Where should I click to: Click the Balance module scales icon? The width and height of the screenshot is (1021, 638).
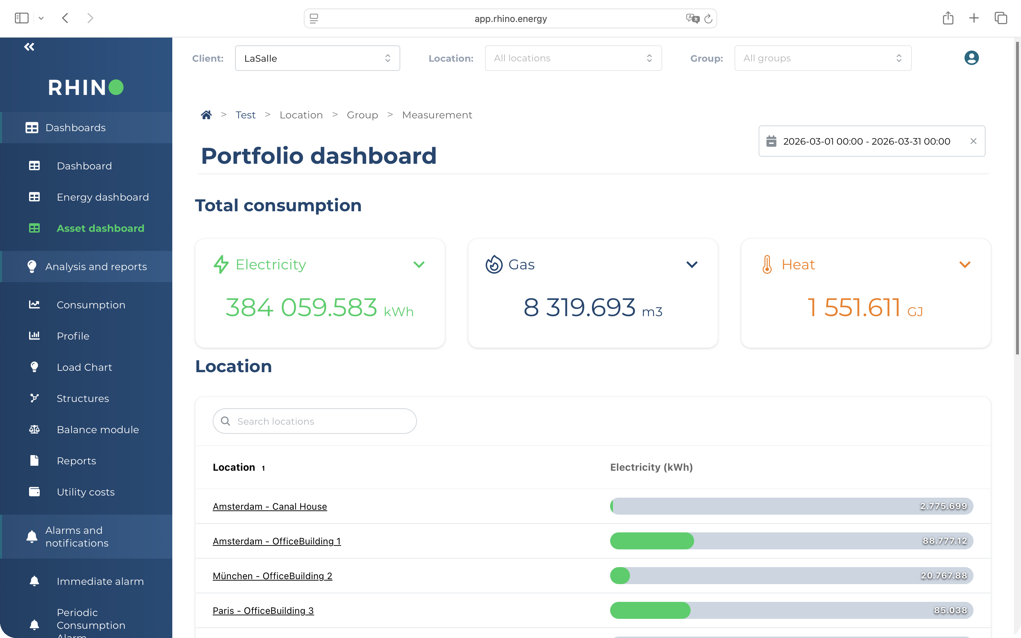click(x=34, y=429)
